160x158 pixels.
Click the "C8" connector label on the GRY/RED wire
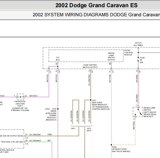click(x=140, y=72)
